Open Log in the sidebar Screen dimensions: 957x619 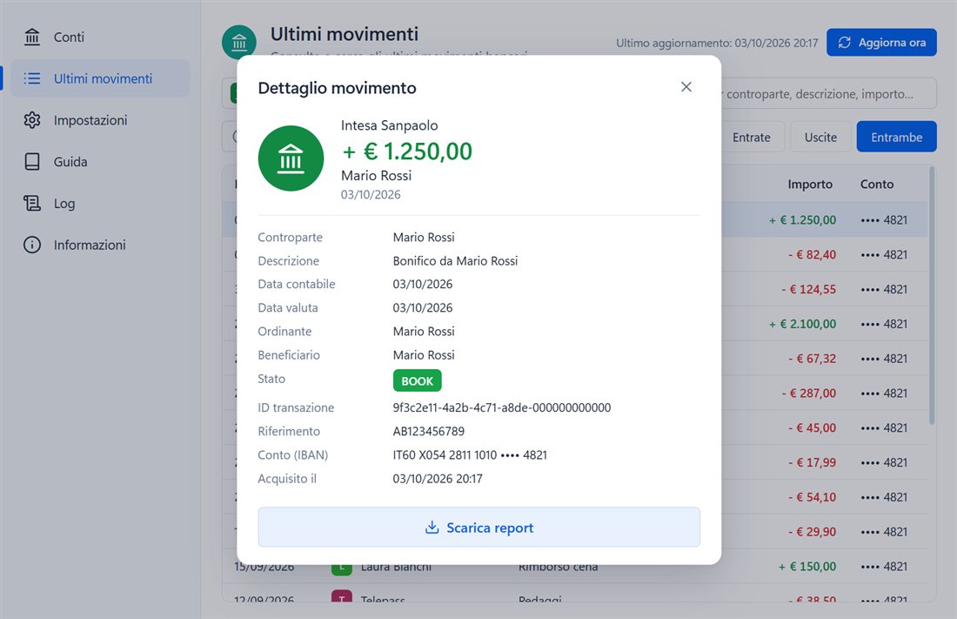coord(100,204)
